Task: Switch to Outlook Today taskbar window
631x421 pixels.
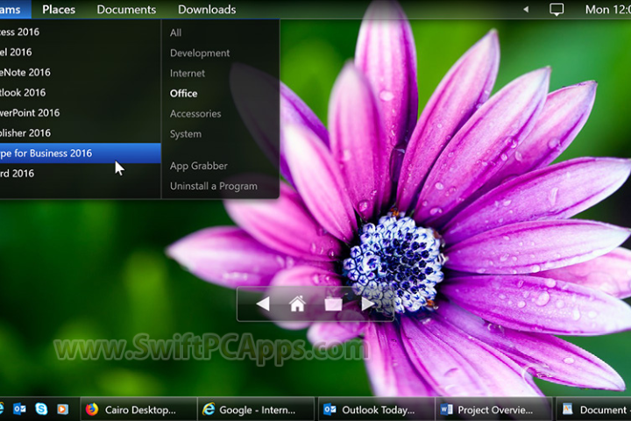Action: [376, 410]
